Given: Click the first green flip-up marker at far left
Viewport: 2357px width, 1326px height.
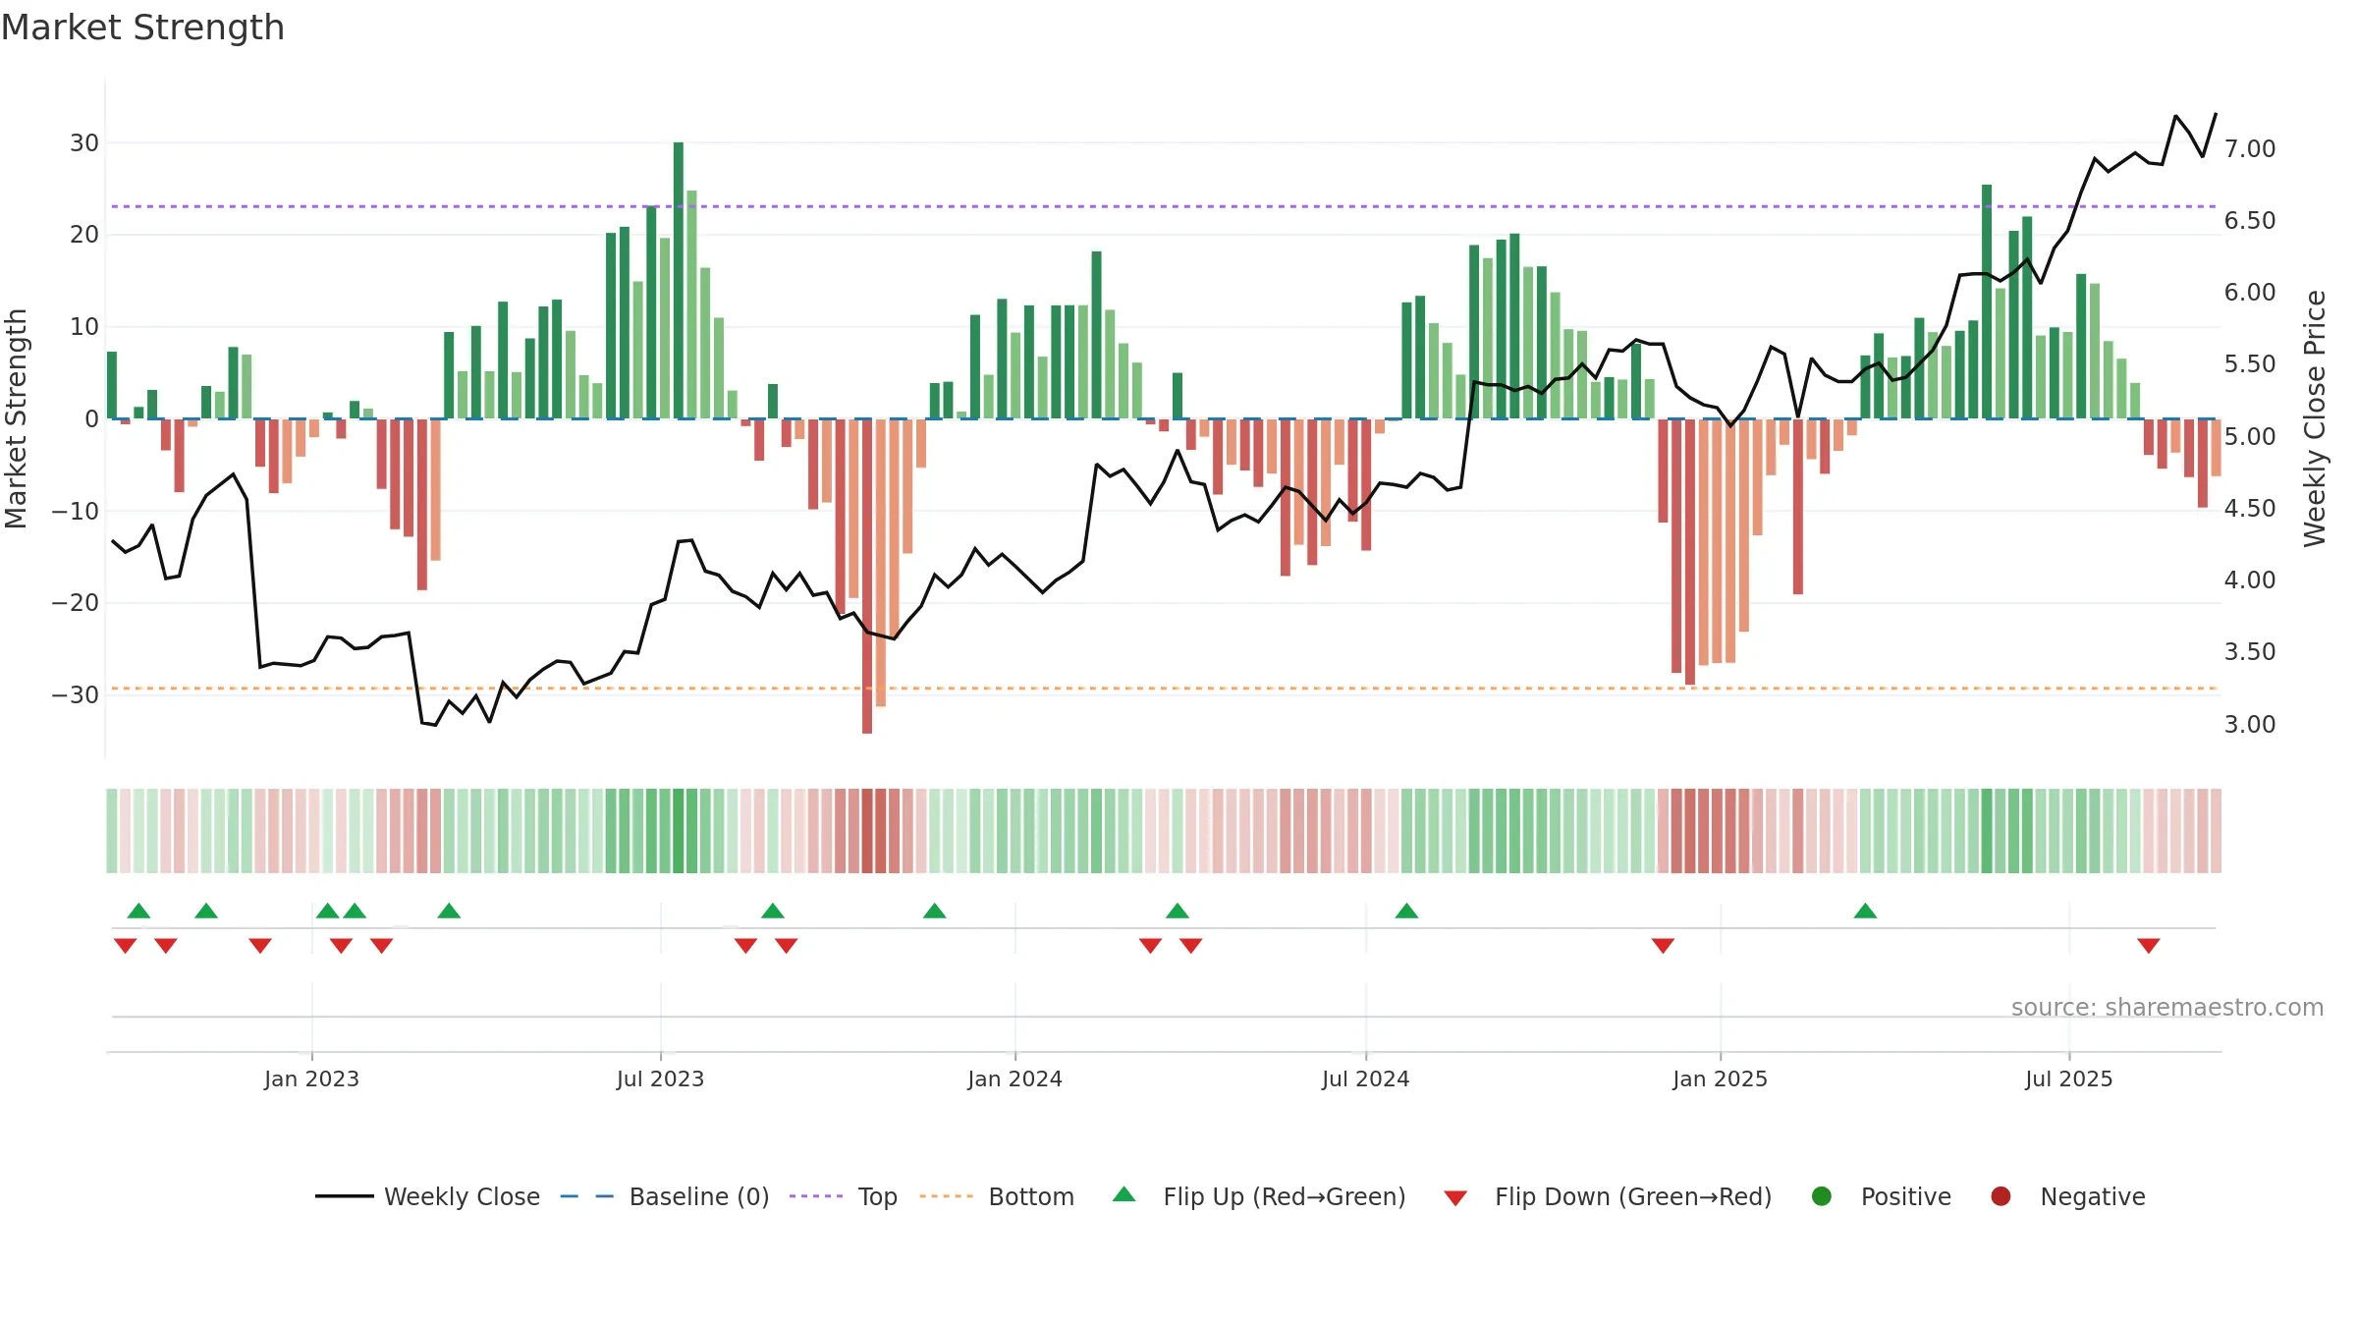Looking at the screenshot, I should tap(138, 911).
